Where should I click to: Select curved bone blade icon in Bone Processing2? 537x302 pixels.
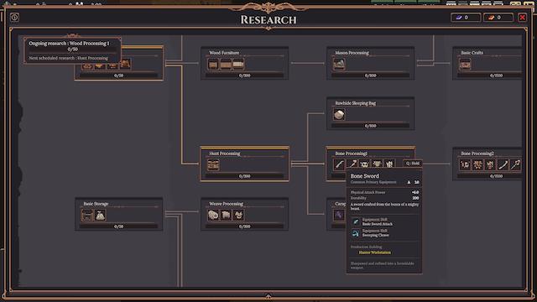click(503, 164)
